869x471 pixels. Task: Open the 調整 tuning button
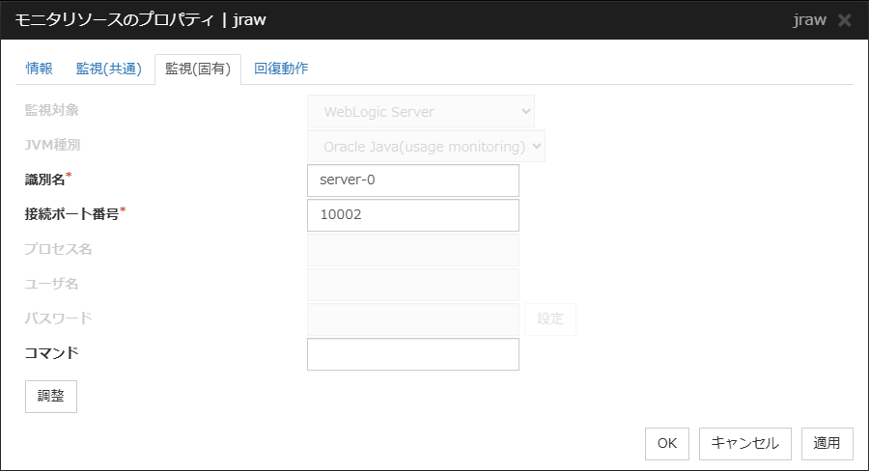(50, 397)
